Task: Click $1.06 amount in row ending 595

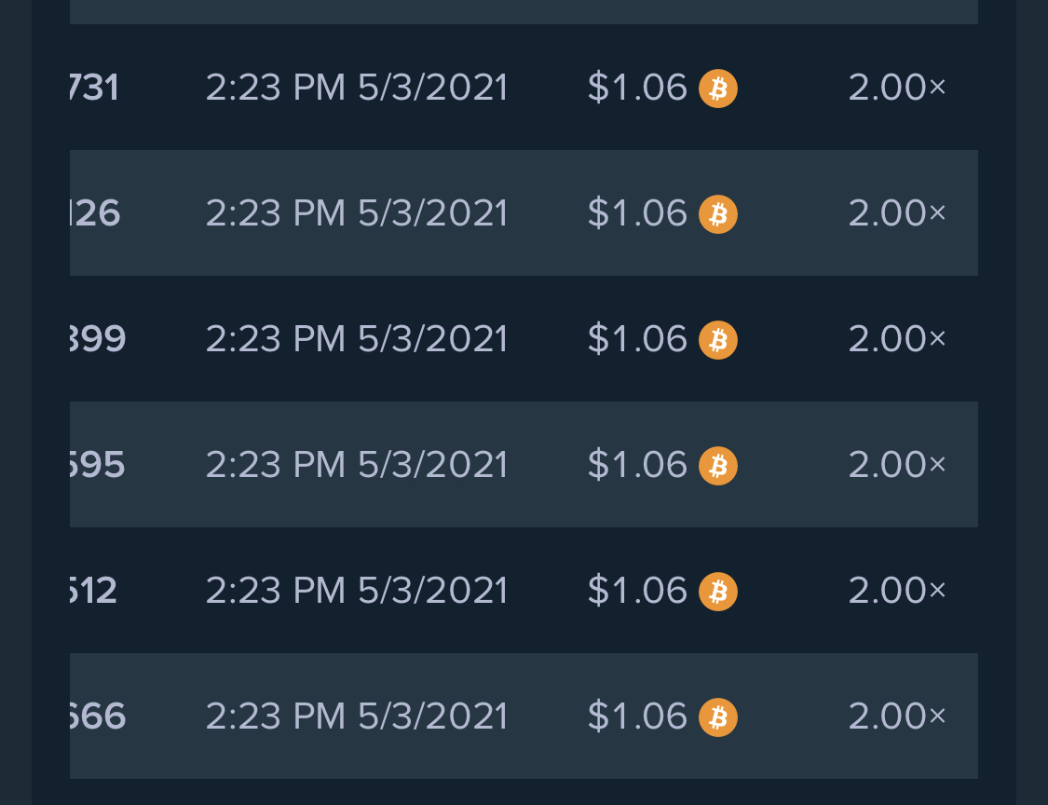Action: [x=637, y=465]
